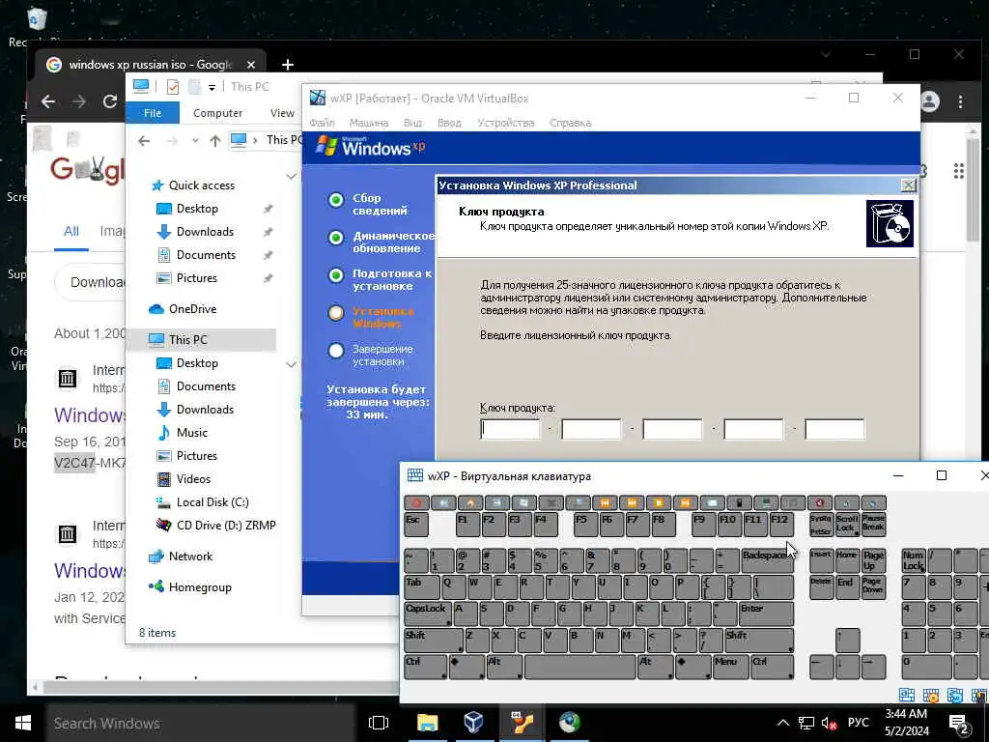The width and height of the screenshot is (989, 742).
Task: Toggle the right Ctrl modifier key
Action: 773,667
